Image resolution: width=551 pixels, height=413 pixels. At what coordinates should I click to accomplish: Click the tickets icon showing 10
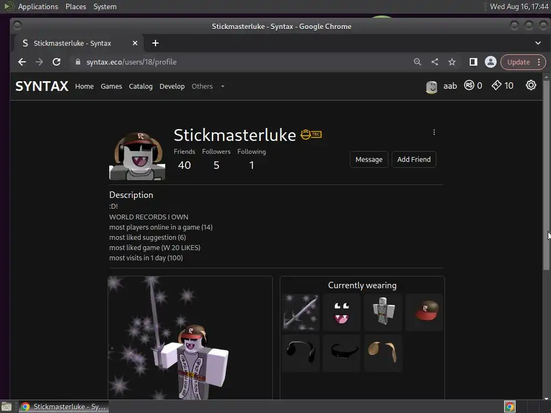(x=496, y=86)
